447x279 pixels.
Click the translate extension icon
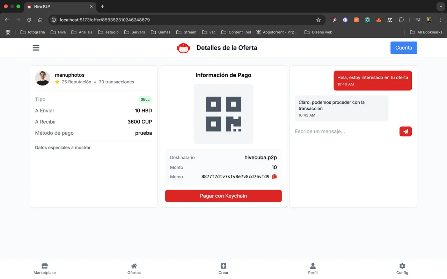390,20
